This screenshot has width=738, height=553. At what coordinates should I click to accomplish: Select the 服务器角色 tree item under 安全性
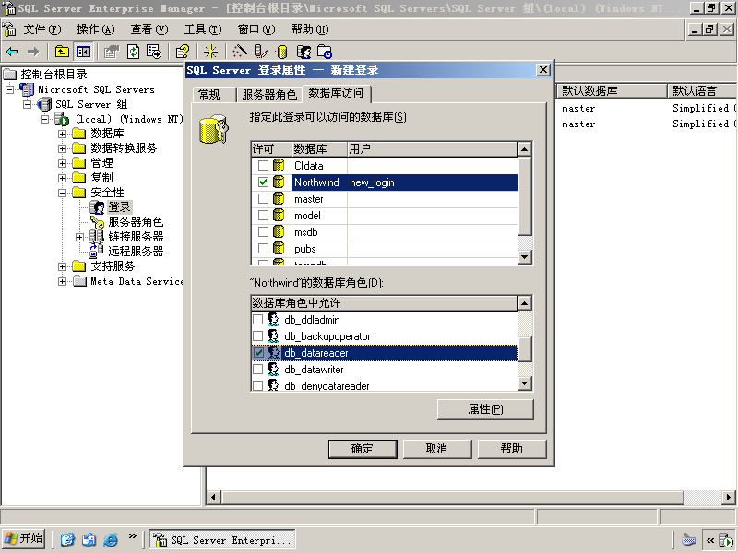click(x=135, y=221)
